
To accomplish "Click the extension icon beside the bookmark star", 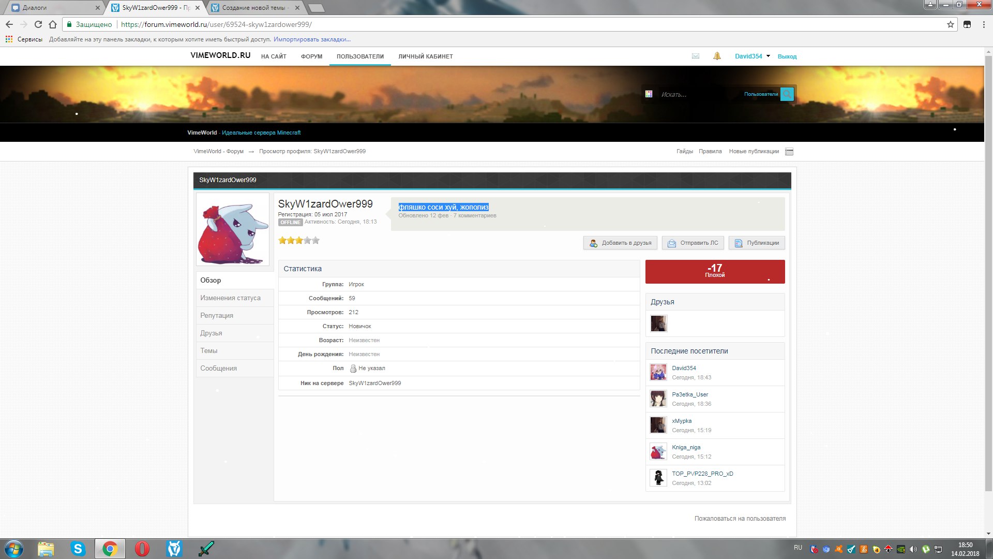I will (x=967, y=24).
